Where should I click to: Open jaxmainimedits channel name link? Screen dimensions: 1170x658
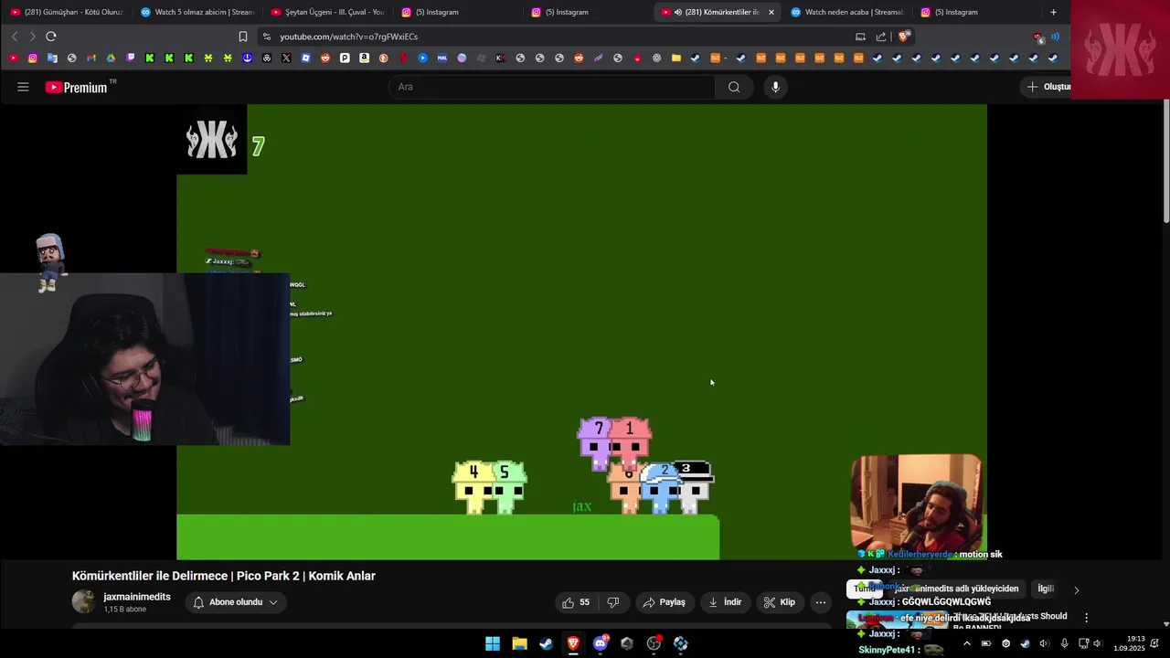tap(137, 597)
